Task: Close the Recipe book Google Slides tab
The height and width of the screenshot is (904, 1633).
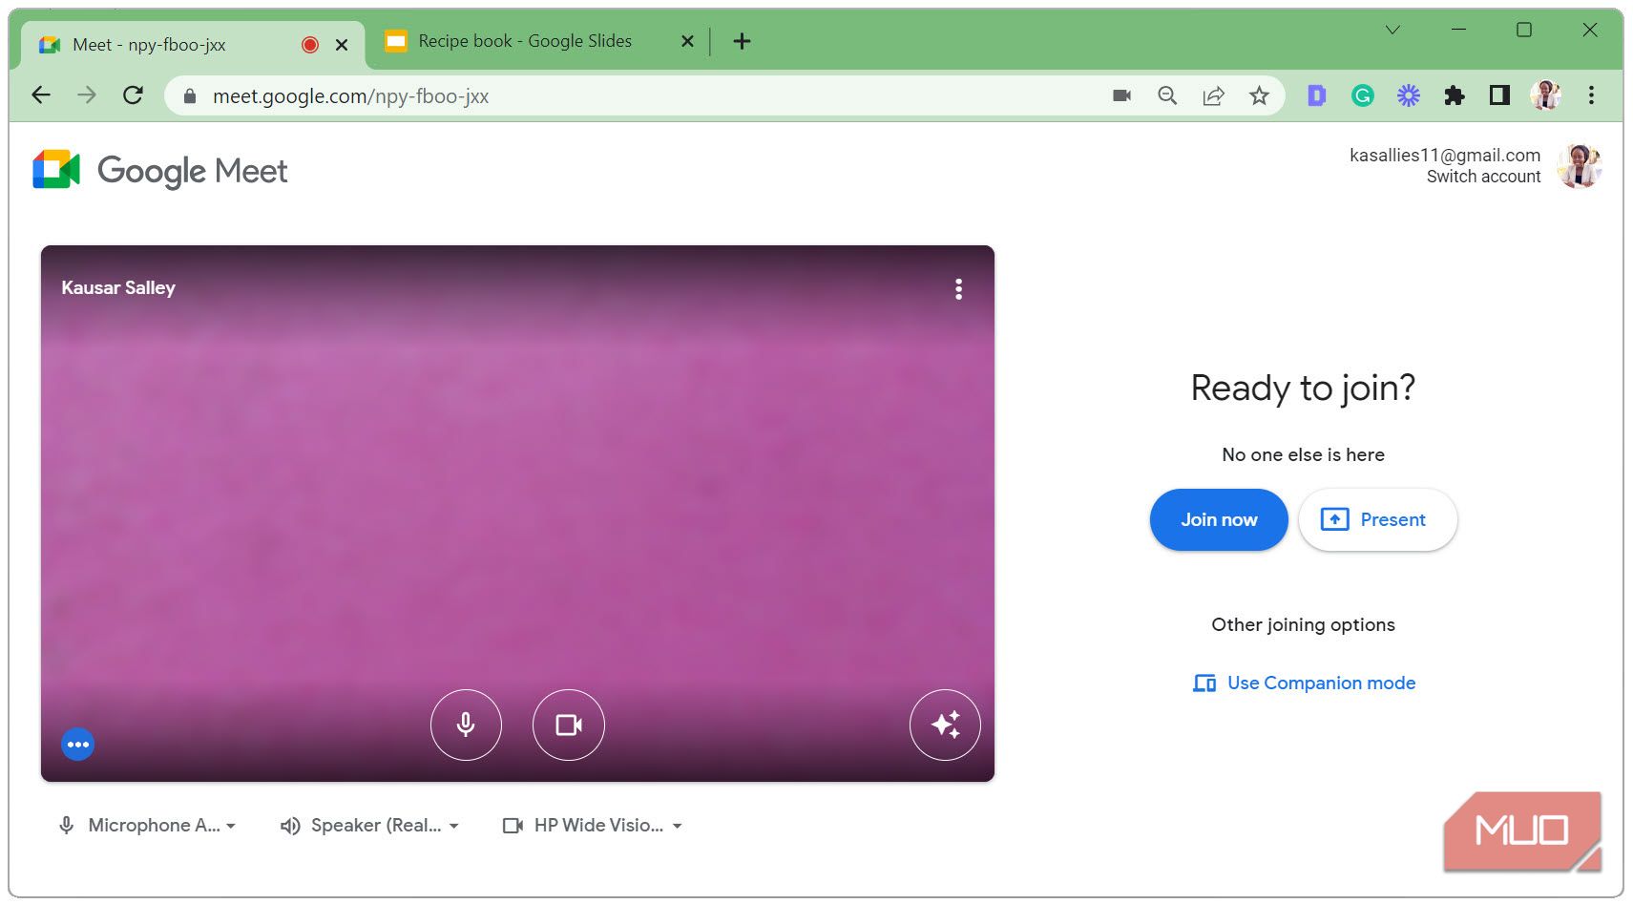Action: [x=687, y=41]
